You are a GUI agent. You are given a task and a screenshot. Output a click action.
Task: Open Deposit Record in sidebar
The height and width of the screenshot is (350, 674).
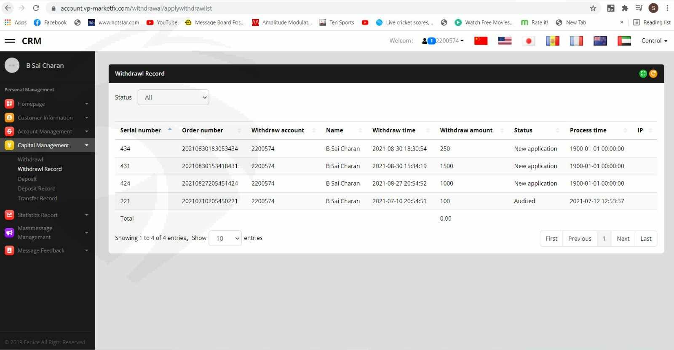click(37, 188)
